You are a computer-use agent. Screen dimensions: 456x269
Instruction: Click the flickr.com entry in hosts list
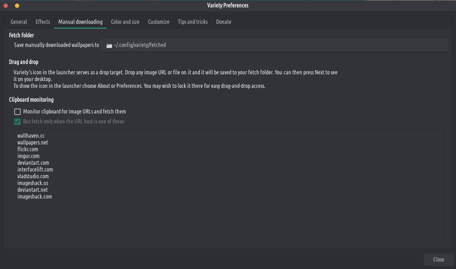coord(28,149)
